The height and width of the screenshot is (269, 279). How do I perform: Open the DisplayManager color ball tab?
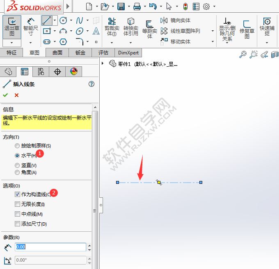click(x=74, y=72)
